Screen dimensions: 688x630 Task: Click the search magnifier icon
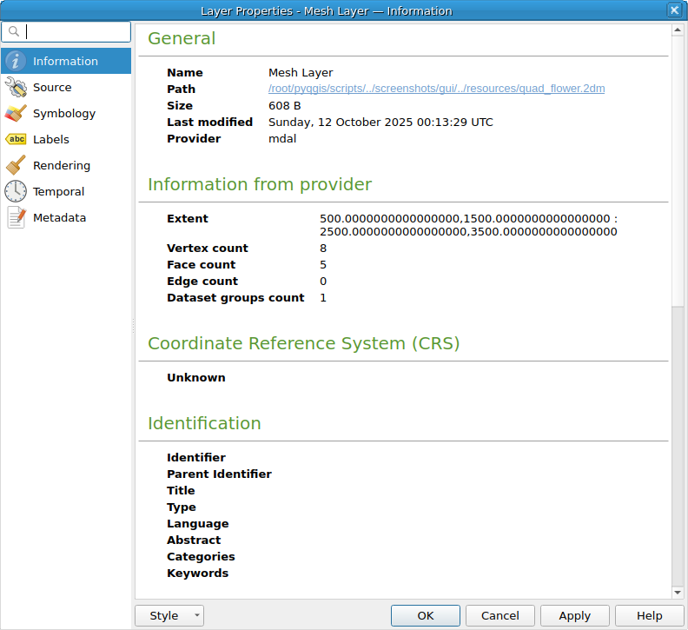point(13,32)
